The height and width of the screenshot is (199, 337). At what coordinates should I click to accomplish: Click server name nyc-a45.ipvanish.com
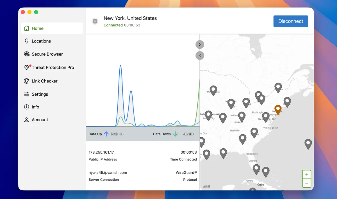pyautogui.click(x=108, y=173)
